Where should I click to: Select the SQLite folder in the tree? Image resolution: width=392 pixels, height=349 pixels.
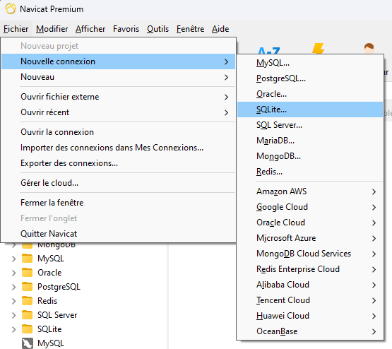[49, 329]
